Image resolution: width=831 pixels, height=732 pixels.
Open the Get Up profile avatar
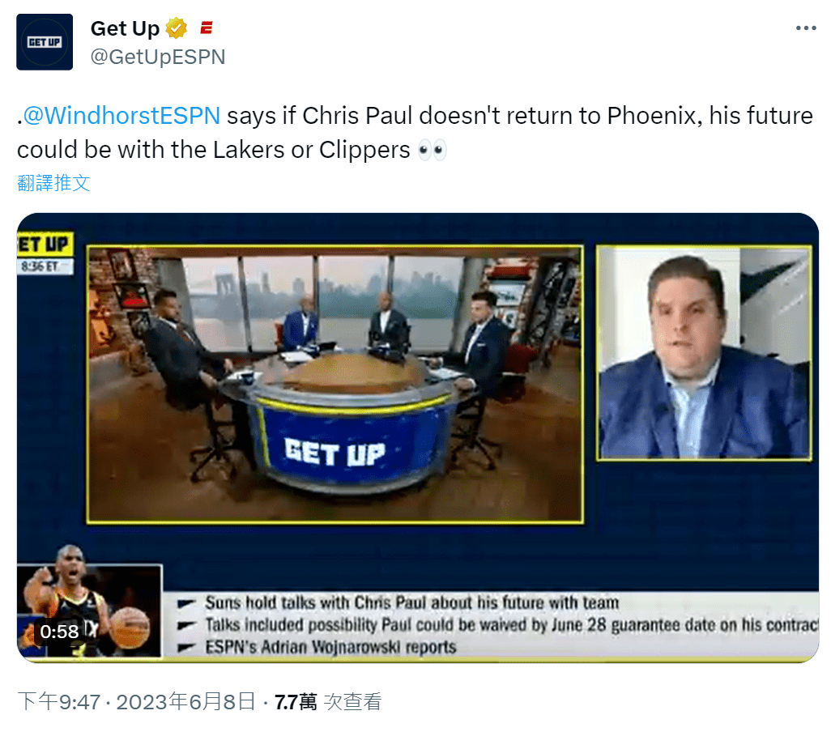point(45,42)
